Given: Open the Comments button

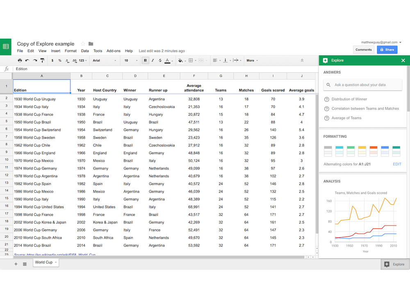Looking at the screenshot, I should pyautogui.click(x=363, y=50).
